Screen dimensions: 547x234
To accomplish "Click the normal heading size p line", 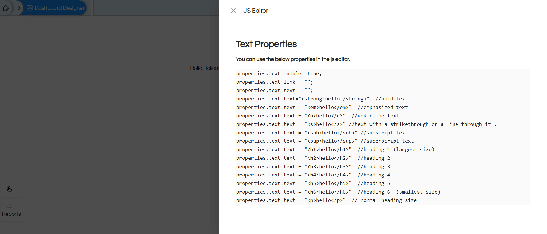I will click(326, 200).
